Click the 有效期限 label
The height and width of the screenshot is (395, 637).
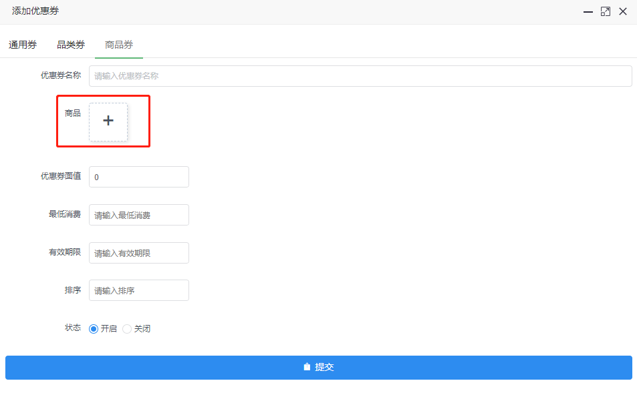[x=65, y=252]
